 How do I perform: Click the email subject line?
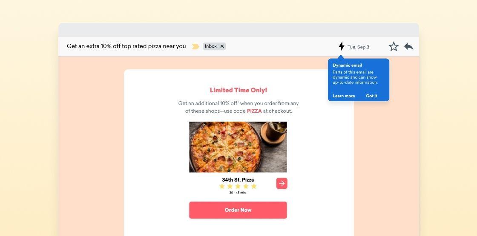coord(126,46)
